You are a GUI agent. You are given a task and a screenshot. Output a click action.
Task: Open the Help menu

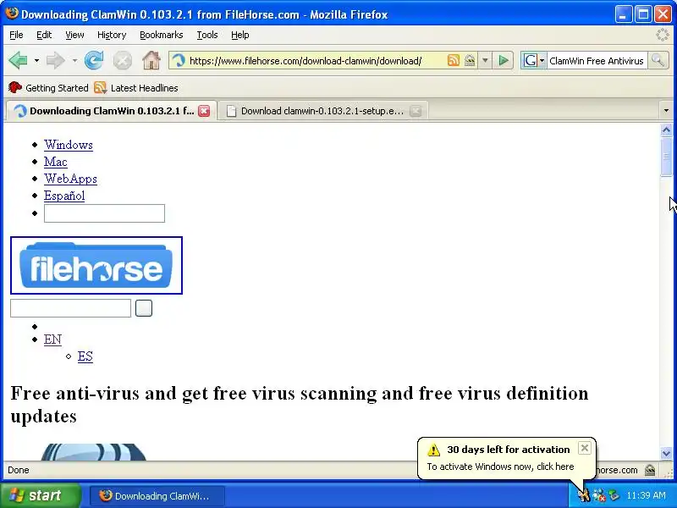pyautogui.click(x=240, y=35)
